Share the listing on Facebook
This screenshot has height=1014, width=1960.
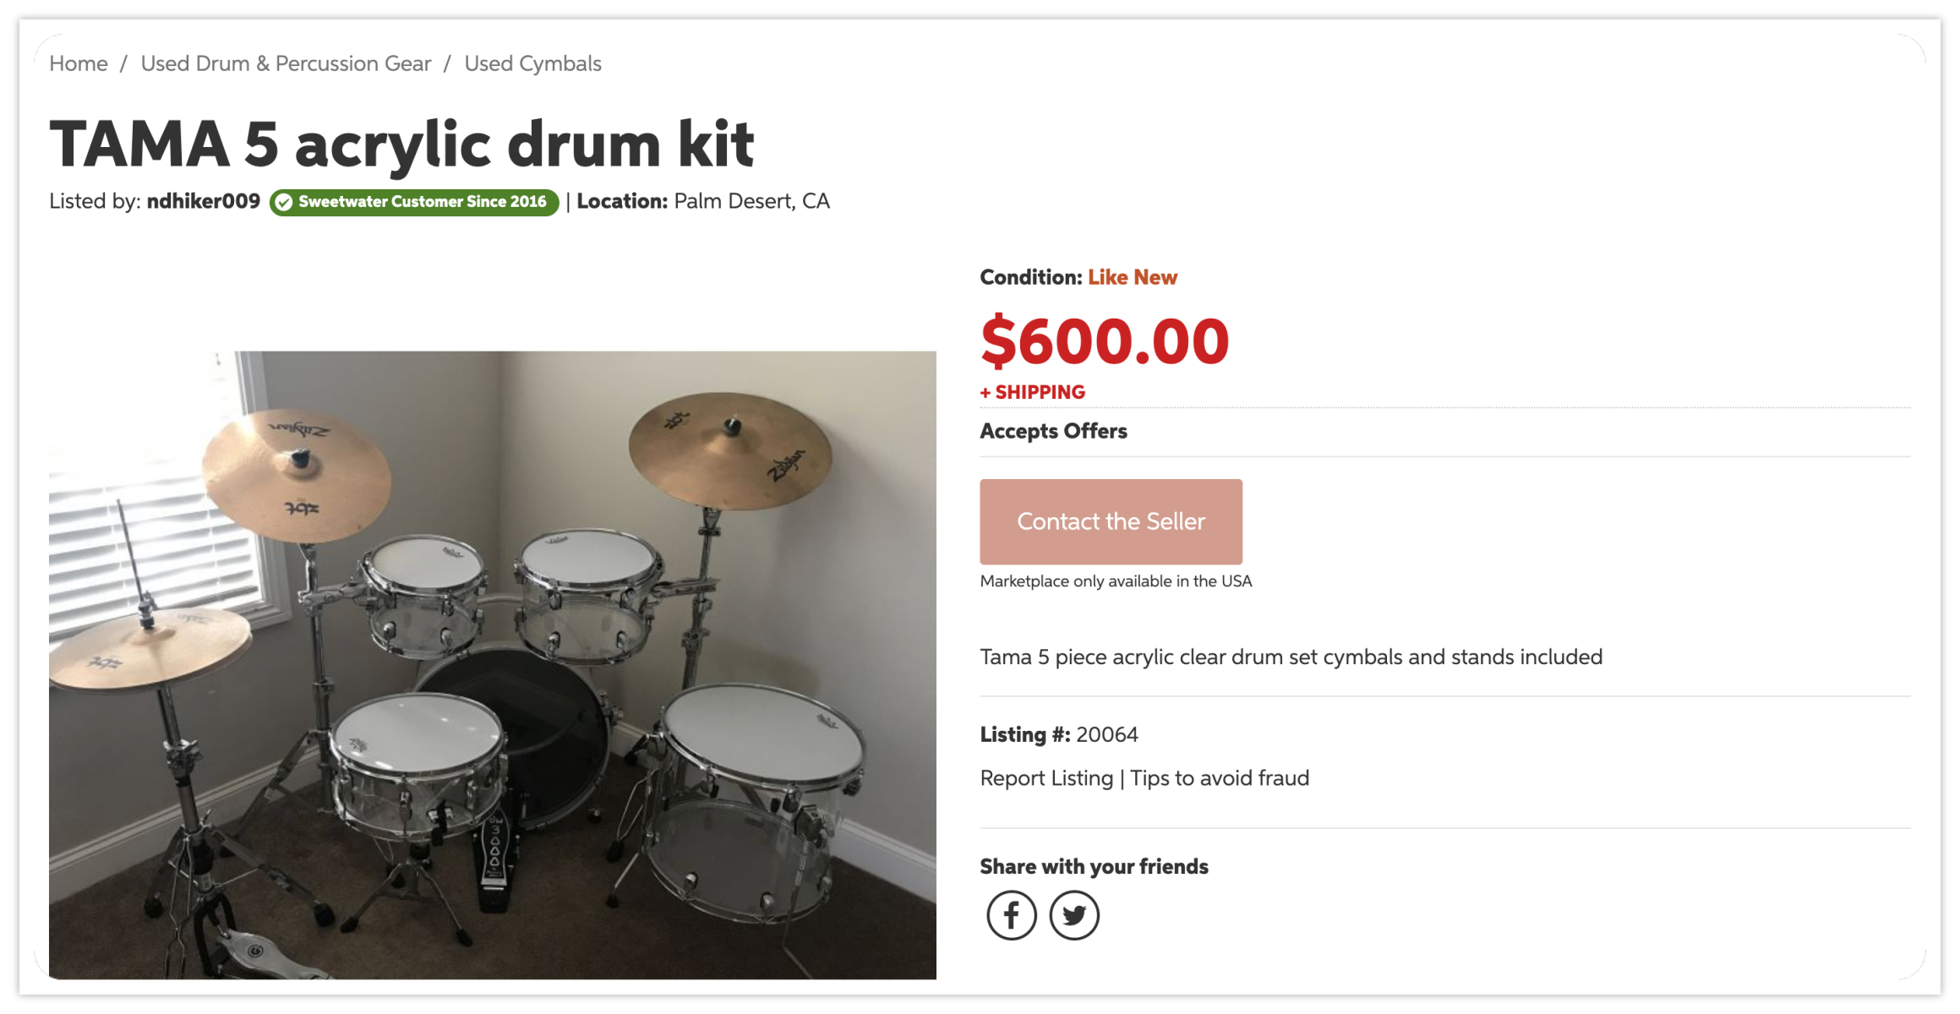point(1011,915)
